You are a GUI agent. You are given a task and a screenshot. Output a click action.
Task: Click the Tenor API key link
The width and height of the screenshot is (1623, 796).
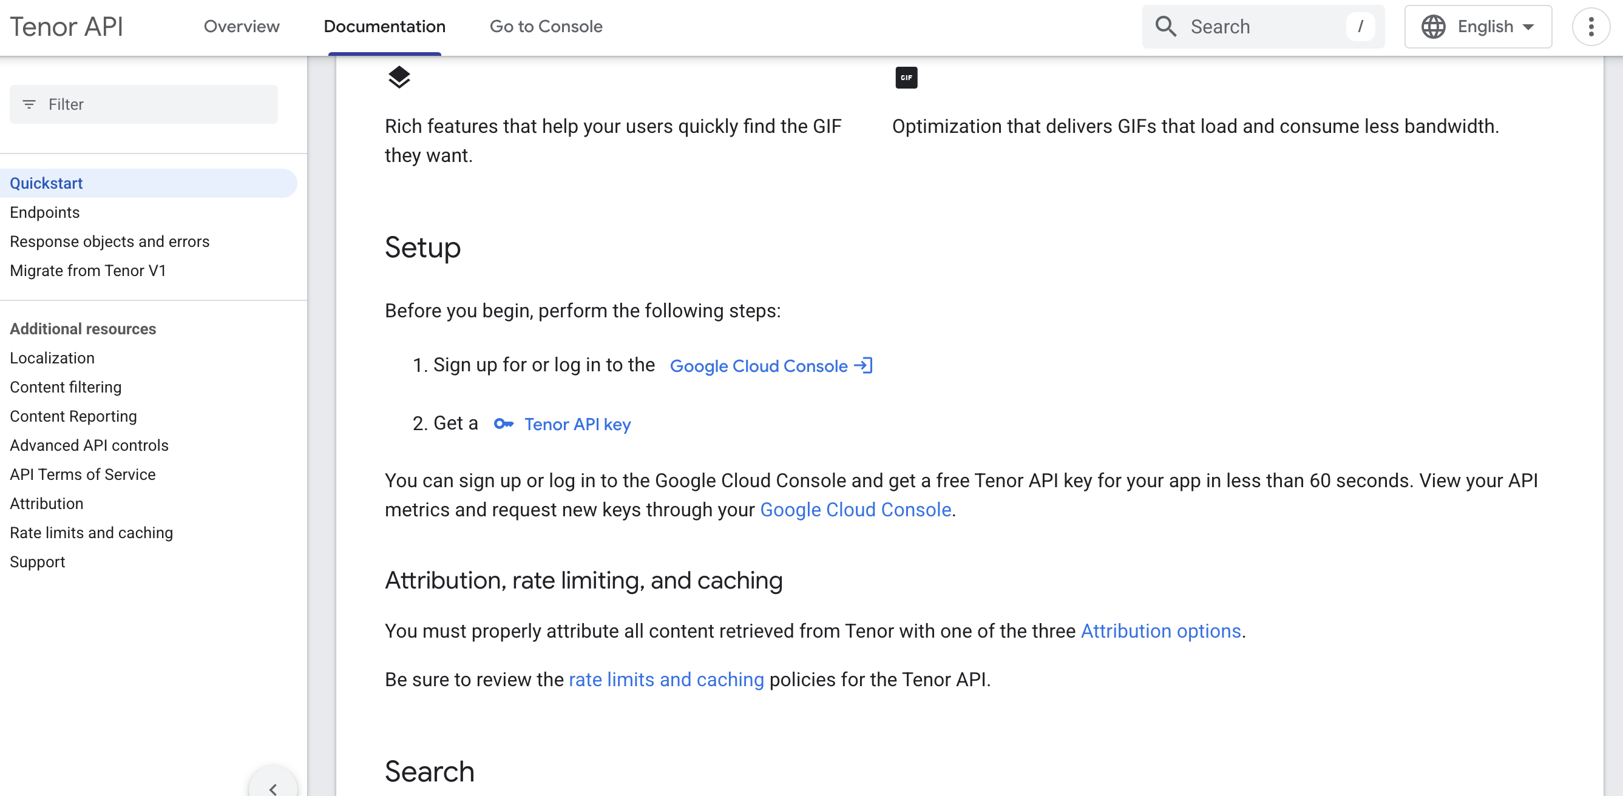click(577, 425)
